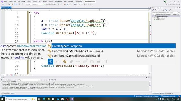Open the Справка menu
Screen dimensions: 181x101
point(70,1)
